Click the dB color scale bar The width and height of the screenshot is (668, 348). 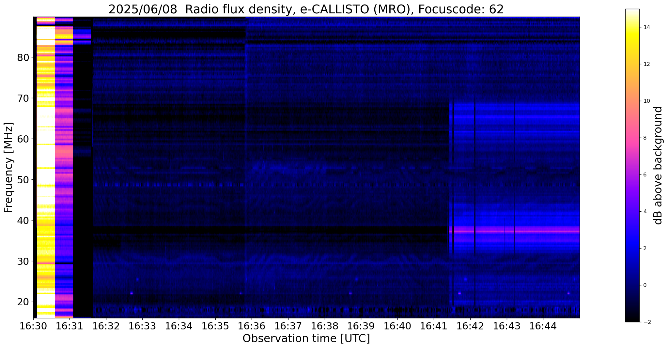632,165
